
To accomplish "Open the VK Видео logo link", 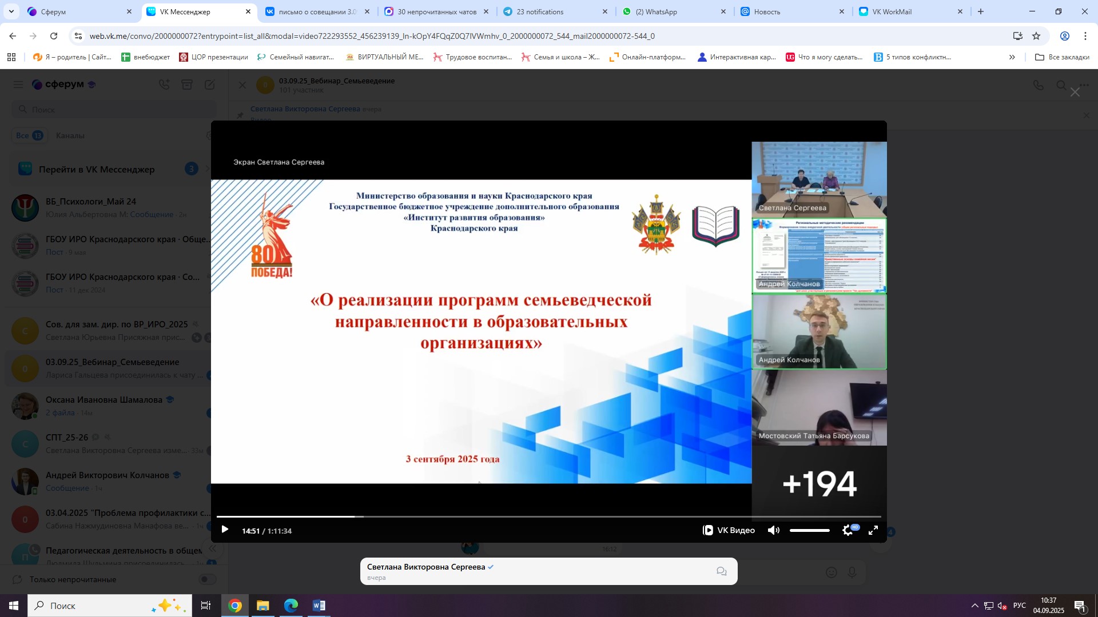I will 729,531.
